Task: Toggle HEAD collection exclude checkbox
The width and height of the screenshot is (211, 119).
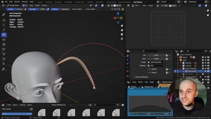Action: (203, 57)
